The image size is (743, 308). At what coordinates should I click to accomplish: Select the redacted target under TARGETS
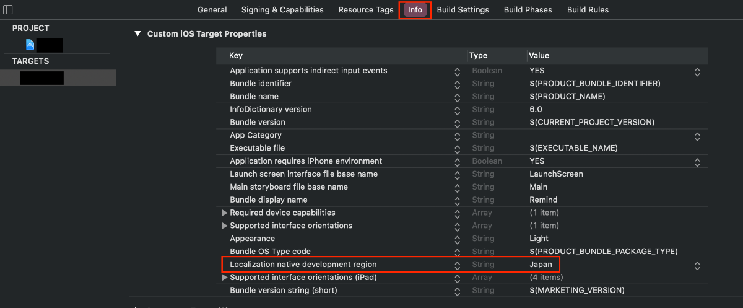[x=58, y=77]
